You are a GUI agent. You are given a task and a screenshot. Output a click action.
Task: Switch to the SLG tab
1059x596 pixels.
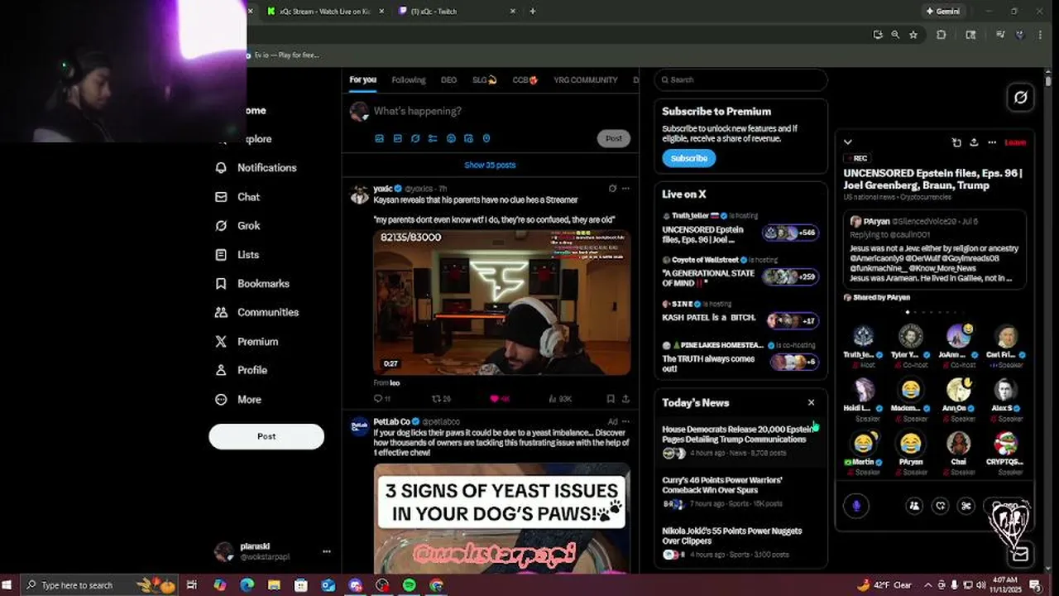click(x=485, y=80)
